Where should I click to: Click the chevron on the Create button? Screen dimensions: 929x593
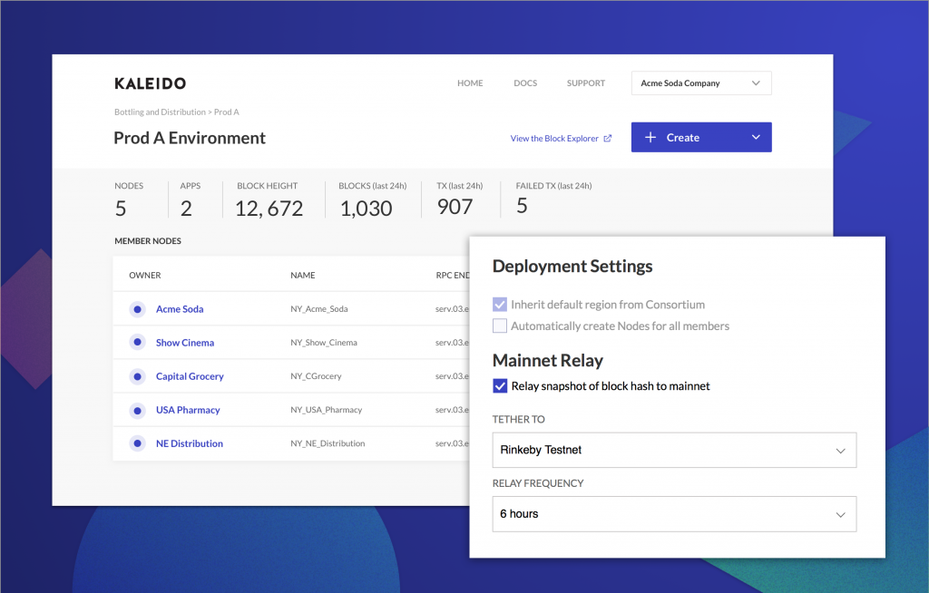point(755,137)
